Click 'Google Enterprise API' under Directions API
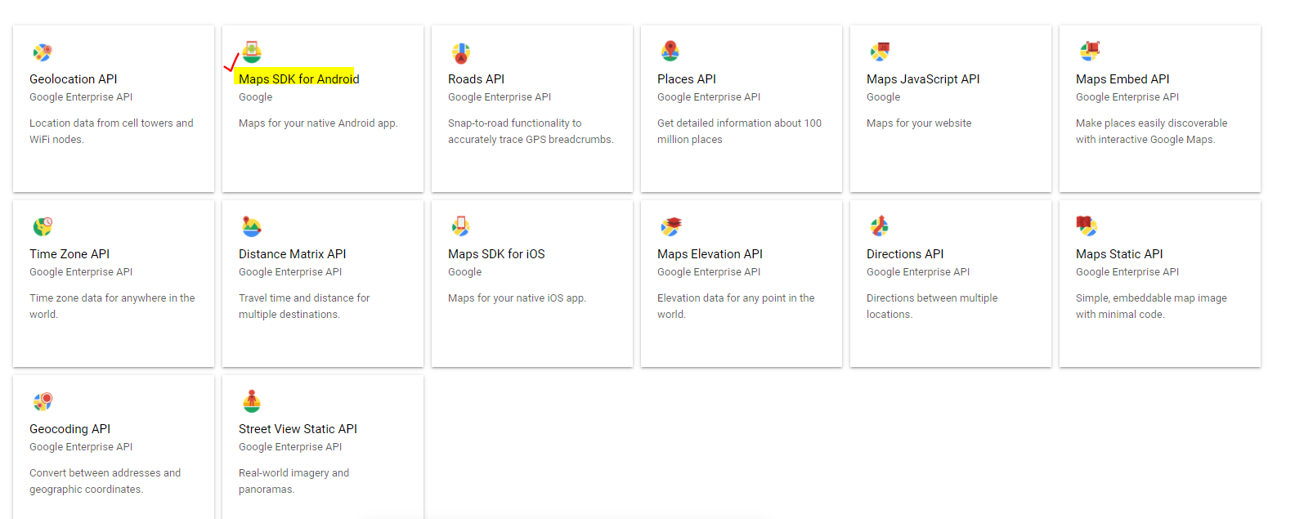 coord(918,272)
